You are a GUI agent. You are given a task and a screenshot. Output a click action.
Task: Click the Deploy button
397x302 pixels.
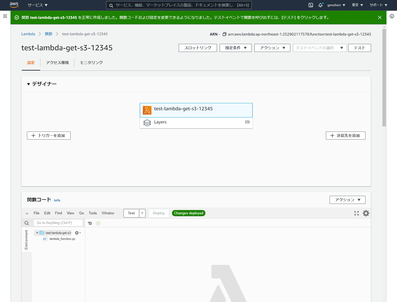coord(158,213)
